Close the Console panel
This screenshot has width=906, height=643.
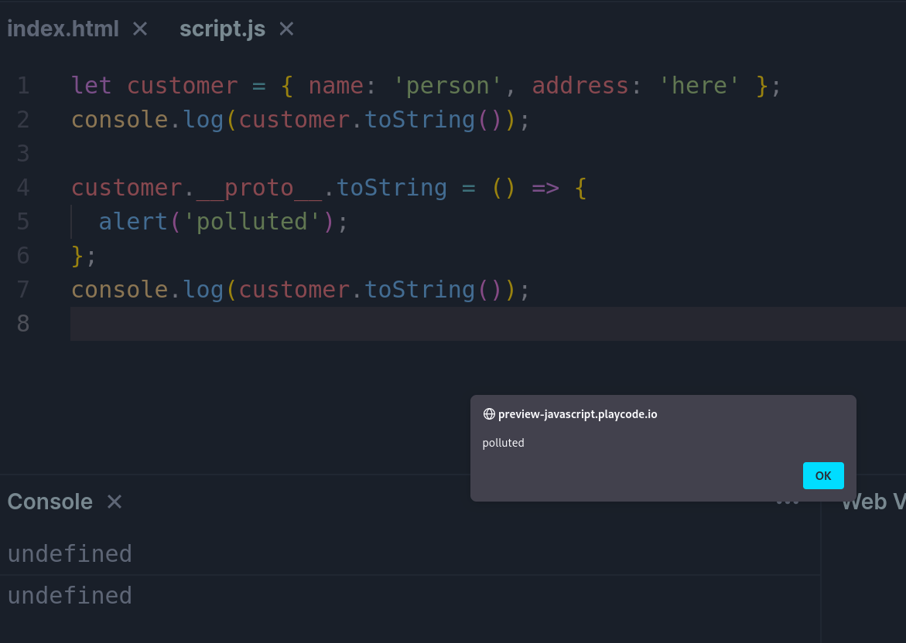coord(115,502)
